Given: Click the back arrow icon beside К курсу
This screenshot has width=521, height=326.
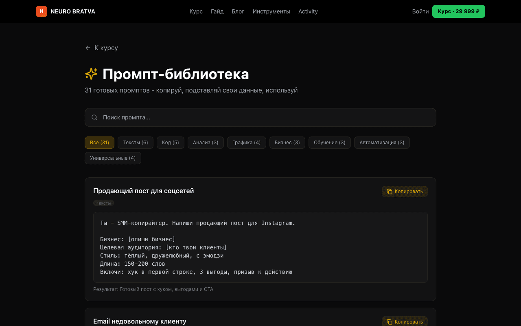Looking at the screenshot, I should tap(88, 48).
